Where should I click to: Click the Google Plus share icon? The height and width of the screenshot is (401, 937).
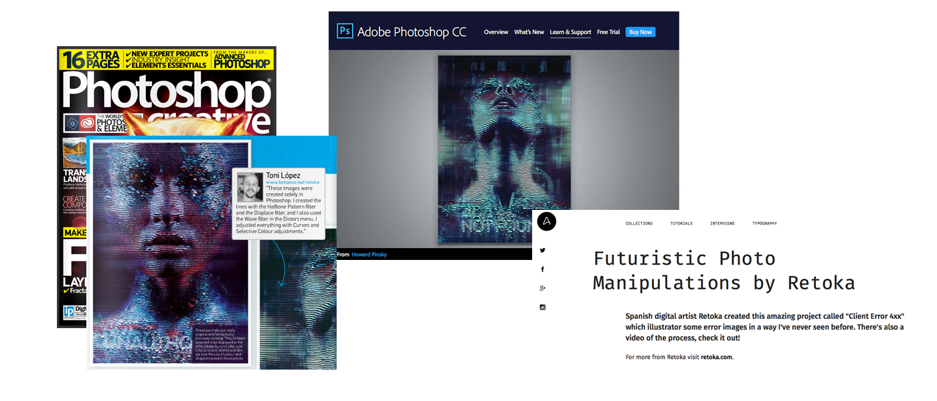pyautogui.click(x=543, y=288)
